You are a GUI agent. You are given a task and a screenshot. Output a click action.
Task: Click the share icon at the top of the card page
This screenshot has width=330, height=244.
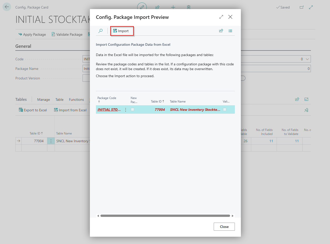coord(157,7)
